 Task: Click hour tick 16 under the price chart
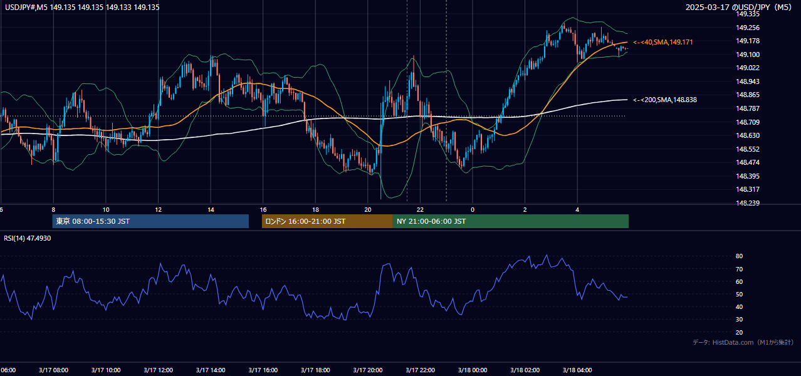(x=263, y=209)
